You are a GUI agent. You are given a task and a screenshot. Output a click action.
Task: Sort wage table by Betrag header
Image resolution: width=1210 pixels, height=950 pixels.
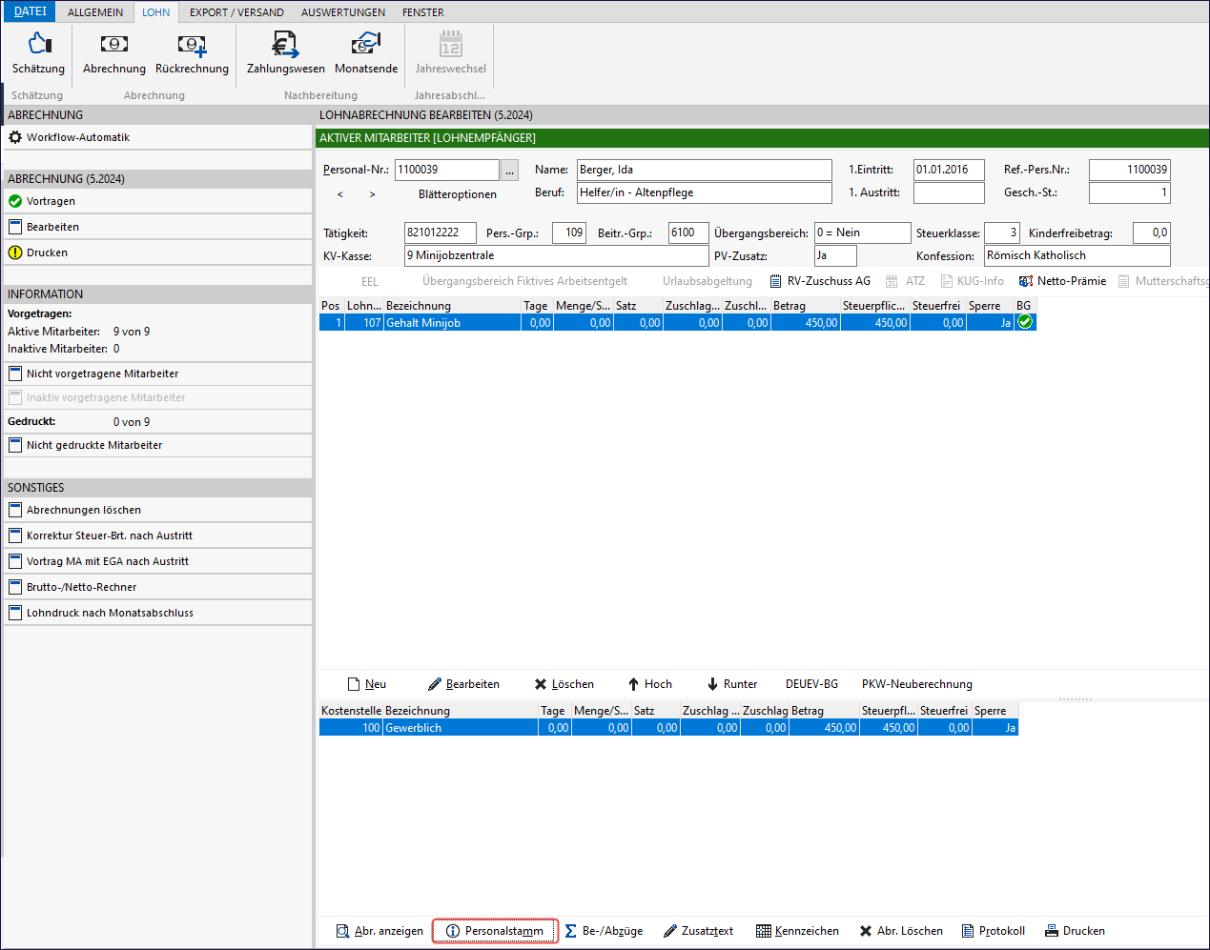click(x=806, y=306)
